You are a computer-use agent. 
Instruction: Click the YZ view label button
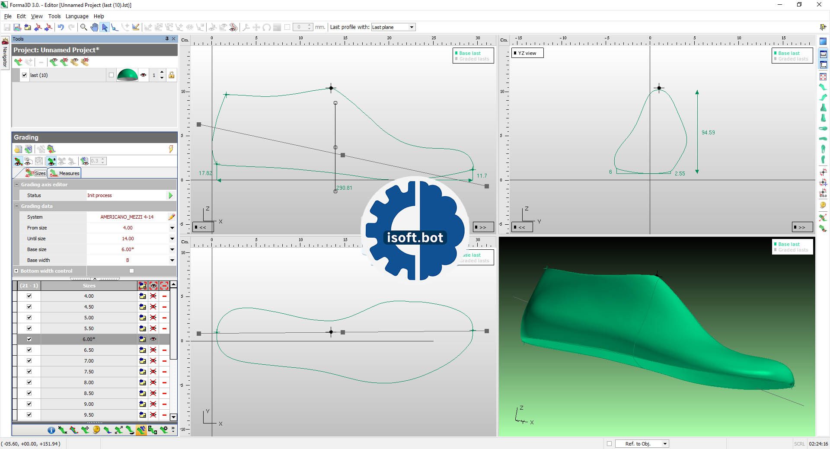tap(527, 53)
